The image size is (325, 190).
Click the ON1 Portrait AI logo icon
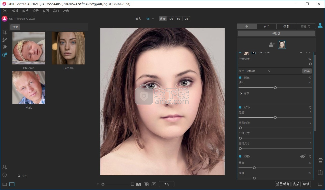pyautogui.click(x=4, y=19)
